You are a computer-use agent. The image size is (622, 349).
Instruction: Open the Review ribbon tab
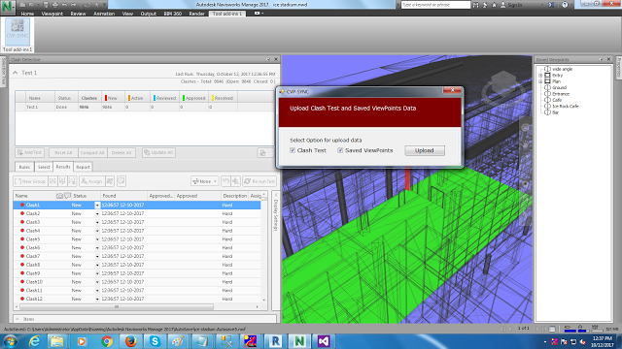(x=78, y=14)
